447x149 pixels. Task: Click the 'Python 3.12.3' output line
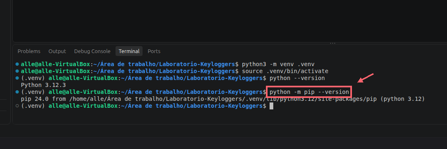click(43, 85)
